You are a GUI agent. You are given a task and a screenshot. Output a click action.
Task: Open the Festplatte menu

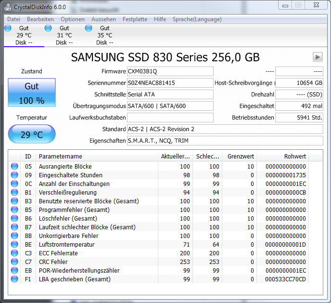tap(135, 19)
